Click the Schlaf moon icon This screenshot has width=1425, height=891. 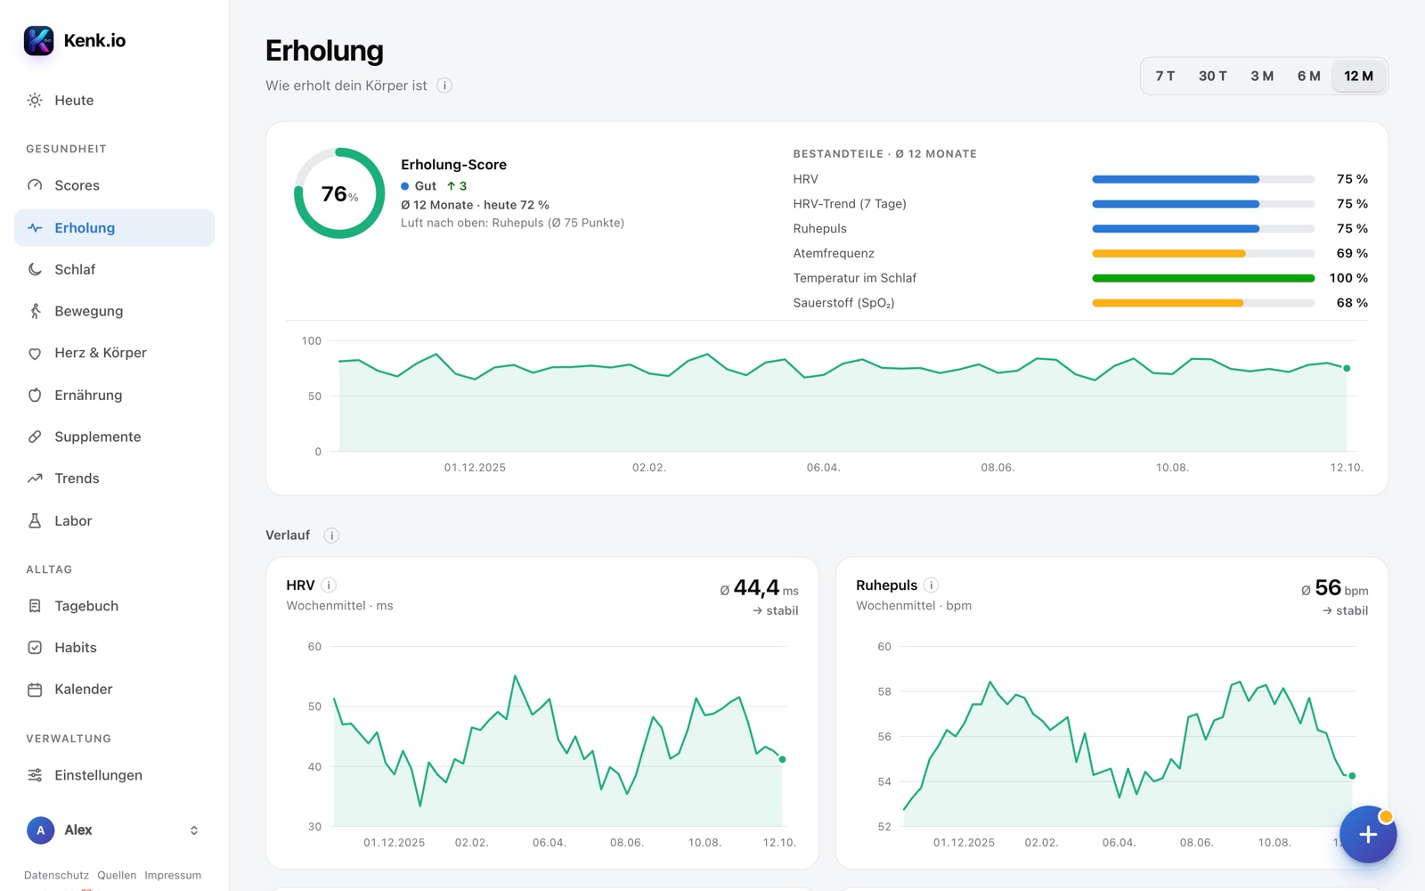tap(35, 269)
